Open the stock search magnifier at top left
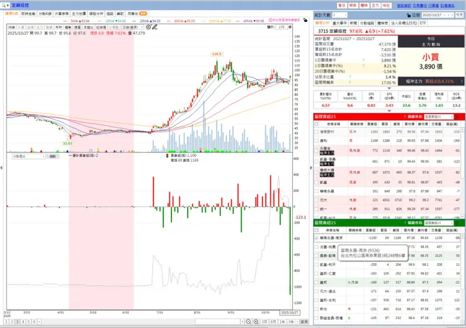Image resolution: width=466 pixels, height=328 pixels. point(3,5)
